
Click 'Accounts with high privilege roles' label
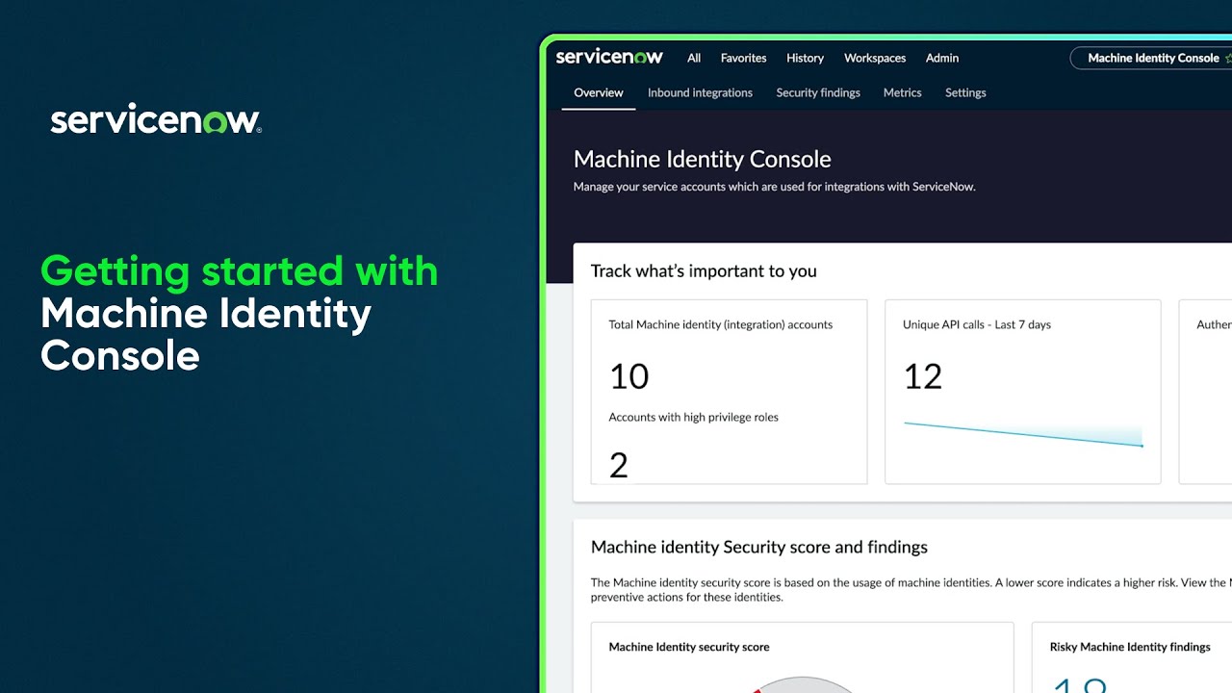point(694,417)
